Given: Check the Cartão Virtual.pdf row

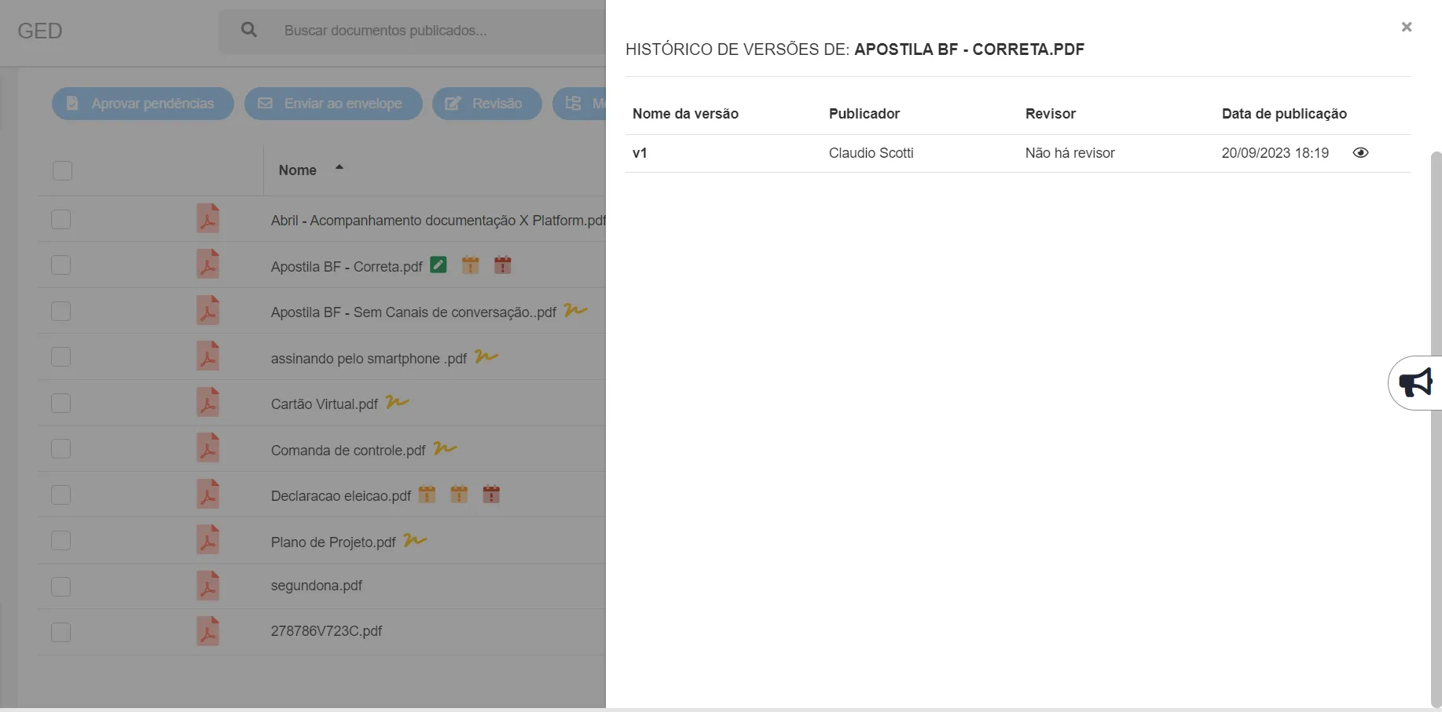Looking at the screenshot, I should click(x=61, y=403).
